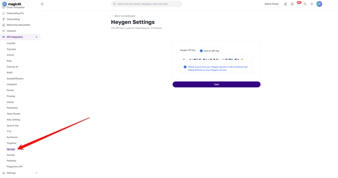
Task: Save the Heygen API key
Action: 217,84
